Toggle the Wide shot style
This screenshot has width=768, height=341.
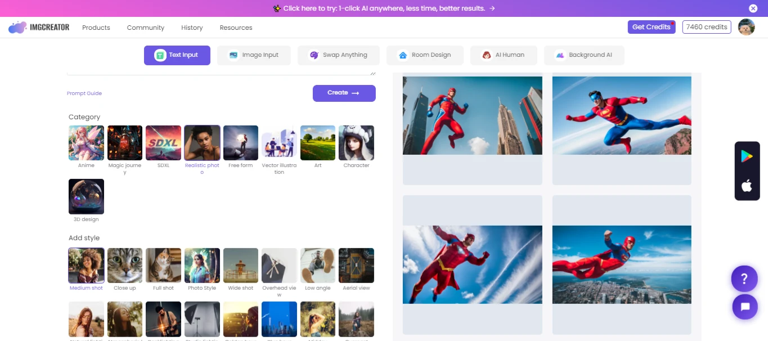241,266
